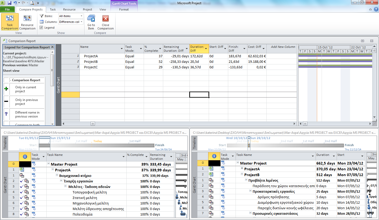The width and height of the screenshot is (379, 220).
Task: Click the Columns table icon in ribbon
Action: [42, 22]
